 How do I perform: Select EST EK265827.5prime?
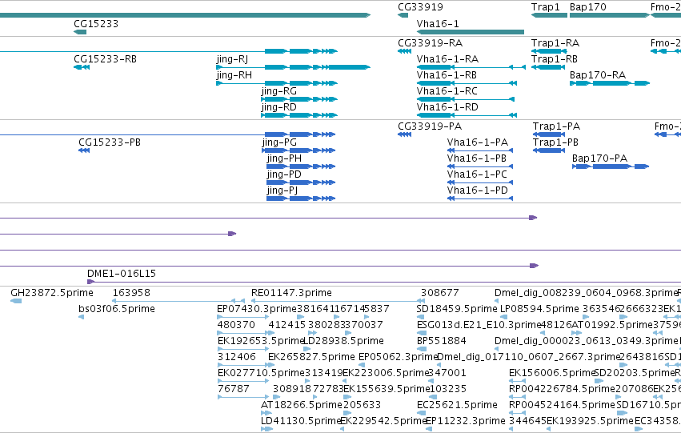coord(311,357)
